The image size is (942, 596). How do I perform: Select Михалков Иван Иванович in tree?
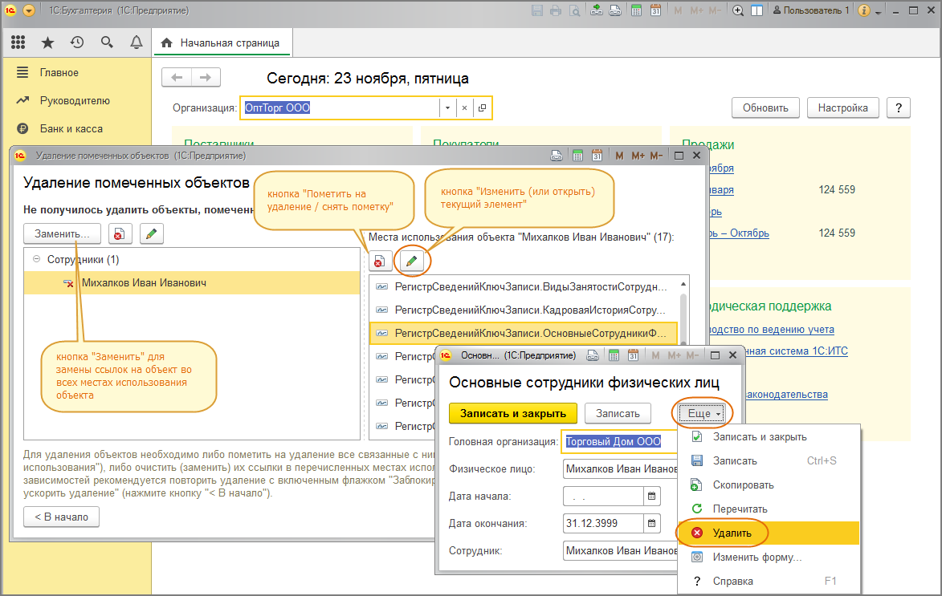(x=192, y=282)
